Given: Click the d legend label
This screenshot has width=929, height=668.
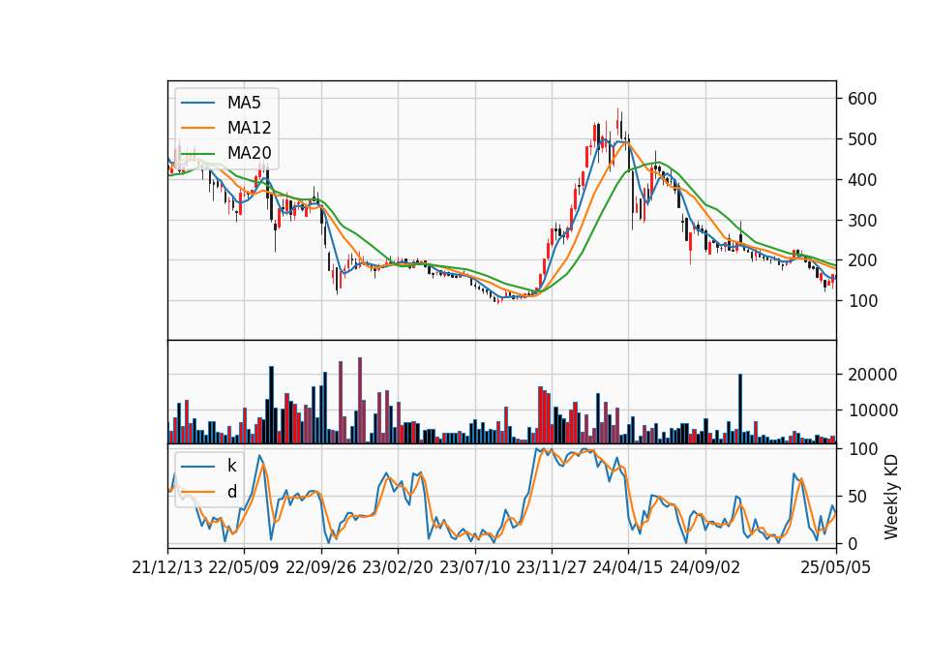Looking at the screenshot, I should [231, 492].
